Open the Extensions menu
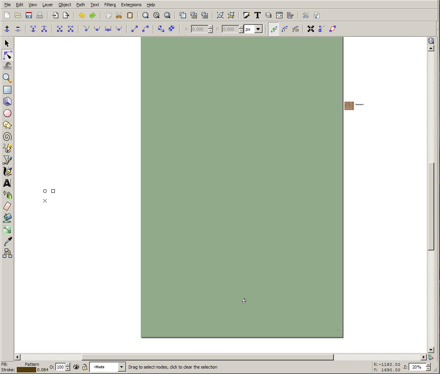This screenshot has width=440, height=374. (131, 5)
